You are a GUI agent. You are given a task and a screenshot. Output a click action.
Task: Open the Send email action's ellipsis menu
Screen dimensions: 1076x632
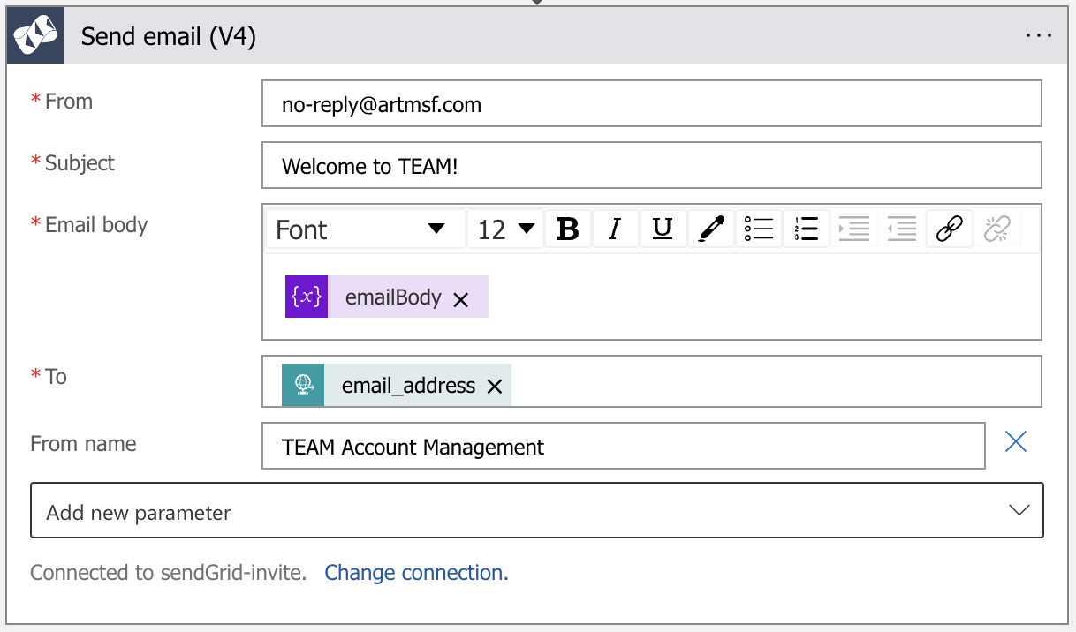[1039, 35]
